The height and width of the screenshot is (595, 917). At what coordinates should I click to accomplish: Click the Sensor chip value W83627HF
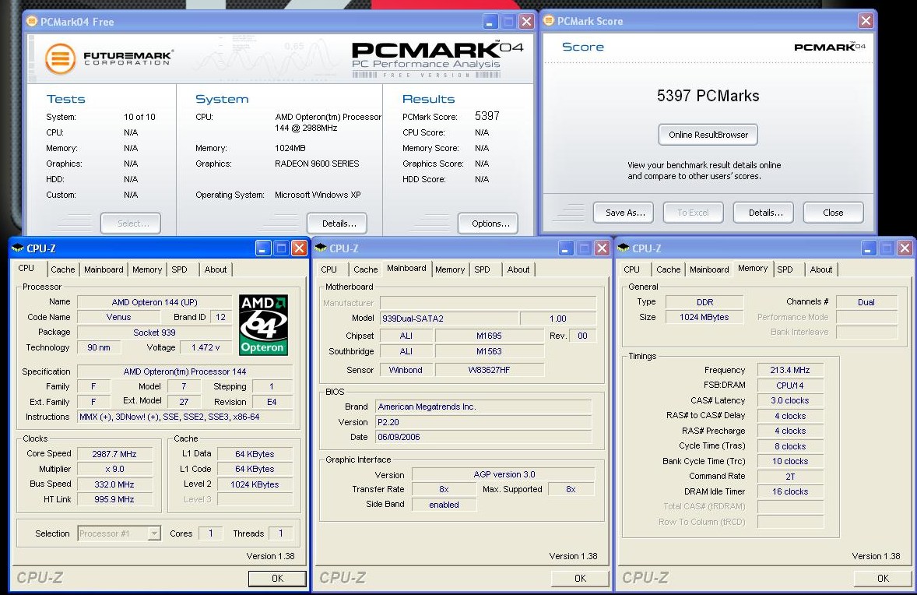(x=489, y=370)
